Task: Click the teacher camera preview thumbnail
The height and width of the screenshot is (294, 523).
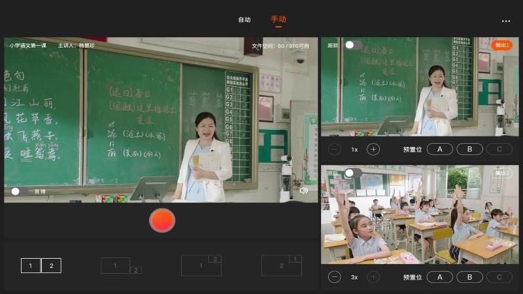Action: click(x=420, y=87)
